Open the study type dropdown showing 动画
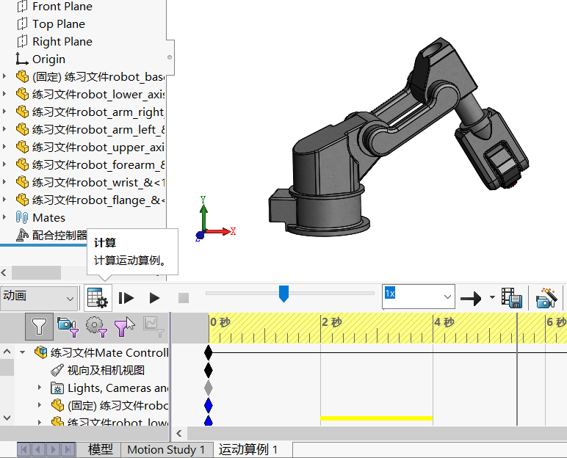Screen dimensions: 567x458 coord(39,298)
